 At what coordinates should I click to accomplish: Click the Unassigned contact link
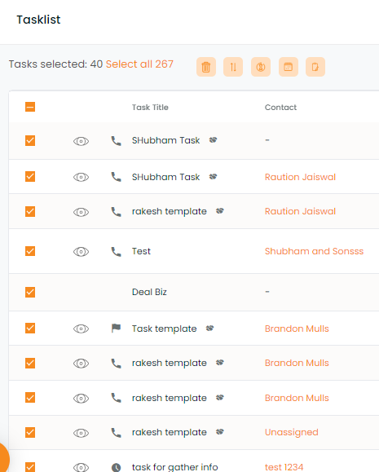tap(292, 432)
